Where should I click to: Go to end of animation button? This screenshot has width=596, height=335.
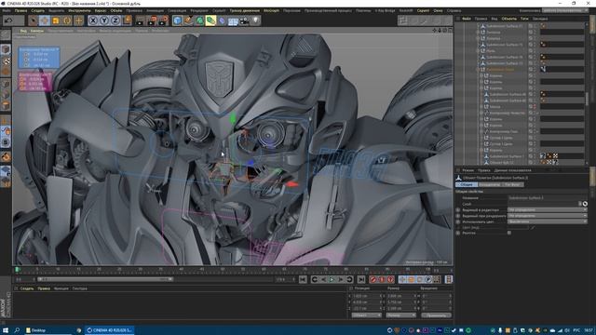[361, 279]
